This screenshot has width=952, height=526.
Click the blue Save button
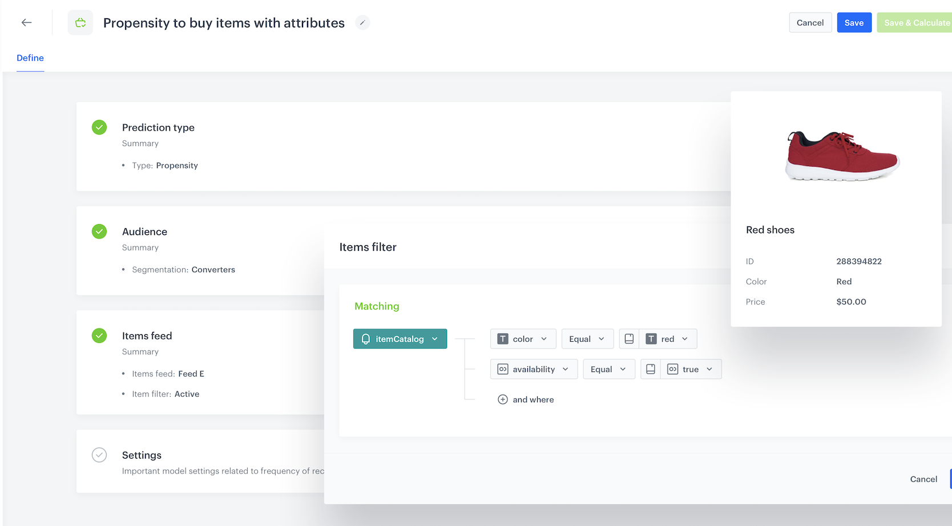click(x=854, y=23)
